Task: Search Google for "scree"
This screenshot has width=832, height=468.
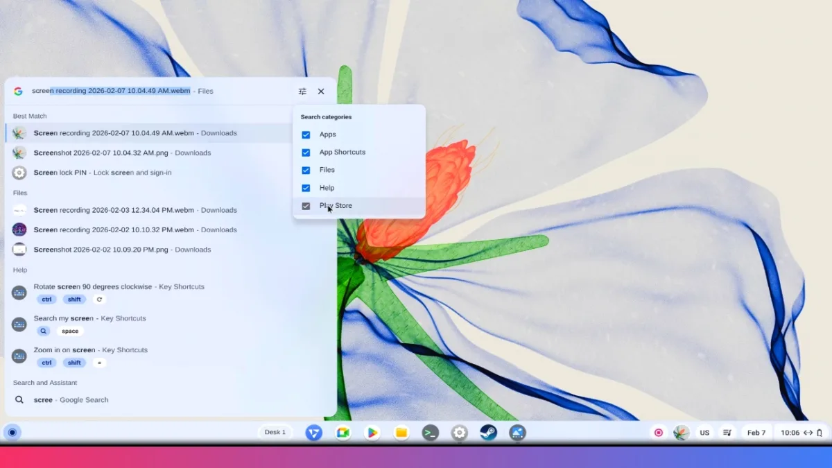Action: click(x=71, y=400)
